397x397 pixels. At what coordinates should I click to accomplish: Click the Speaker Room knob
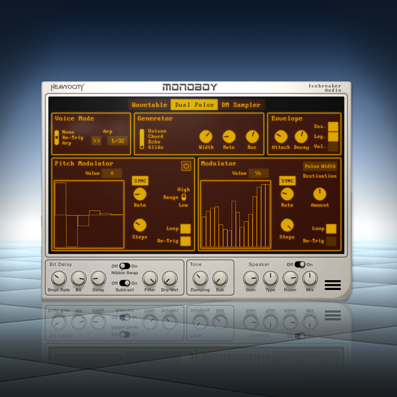tap(290, 278)
